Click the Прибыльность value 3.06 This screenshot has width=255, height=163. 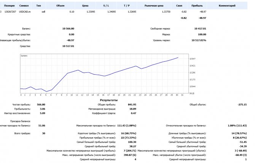pos(43,109)
